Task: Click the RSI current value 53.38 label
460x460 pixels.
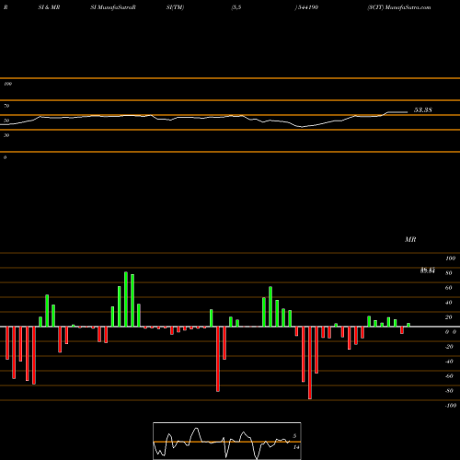Action: coord(423,109)
